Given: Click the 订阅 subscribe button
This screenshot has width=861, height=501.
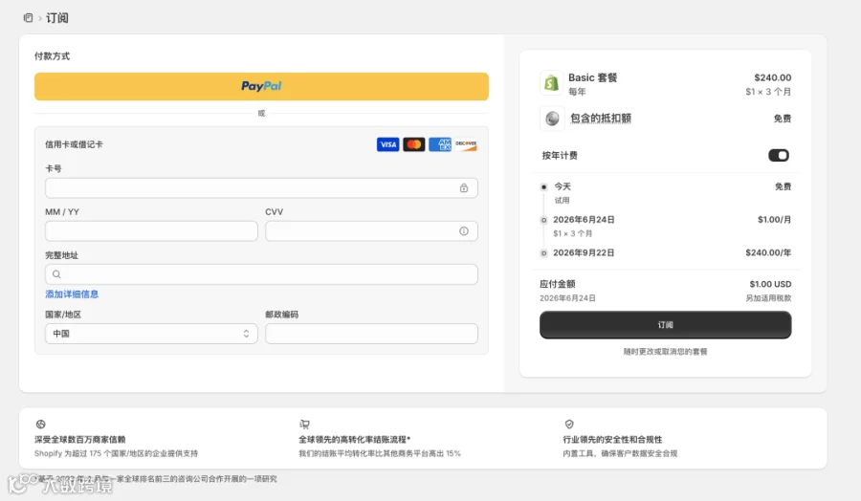Looking at the screenshot, I should (x=666, y=325).
